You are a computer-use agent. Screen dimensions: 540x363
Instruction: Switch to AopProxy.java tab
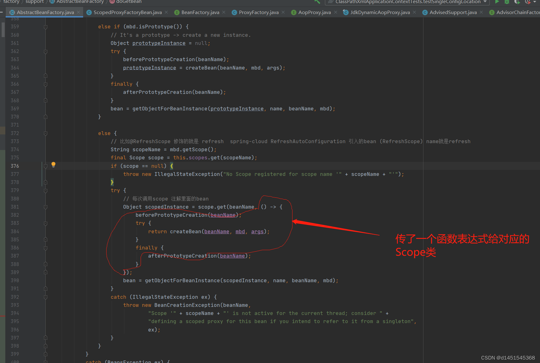pyautogui.click(x=314, y=12)
